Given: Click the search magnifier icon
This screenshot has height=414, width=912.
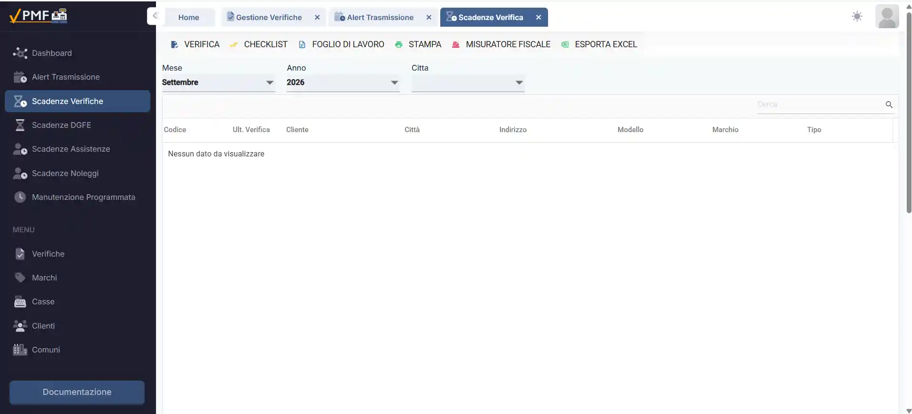Looking at the screenshot, I should (889, 104).
